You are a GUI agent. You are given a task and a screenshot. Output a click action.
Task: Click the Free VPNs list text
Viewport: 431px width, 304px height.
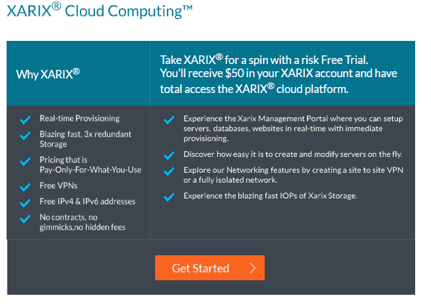click(58, 186)
